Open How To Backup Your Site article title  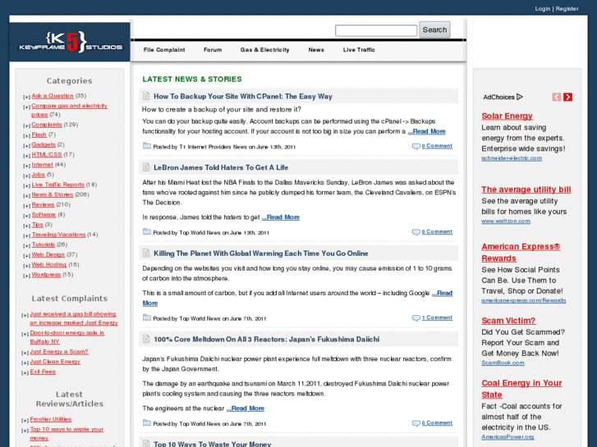pyautogui.click(x=243, y=96)
